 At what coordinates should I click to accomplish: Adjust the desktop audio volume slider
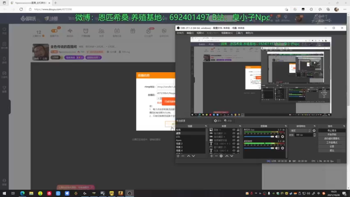click(259, 148)
